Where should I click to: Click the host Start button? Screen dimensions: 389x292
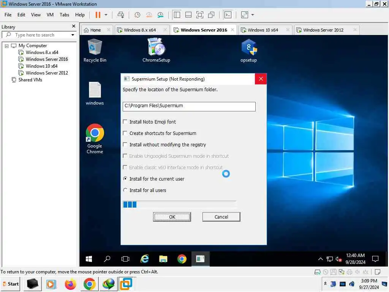[x=11, y=284]
